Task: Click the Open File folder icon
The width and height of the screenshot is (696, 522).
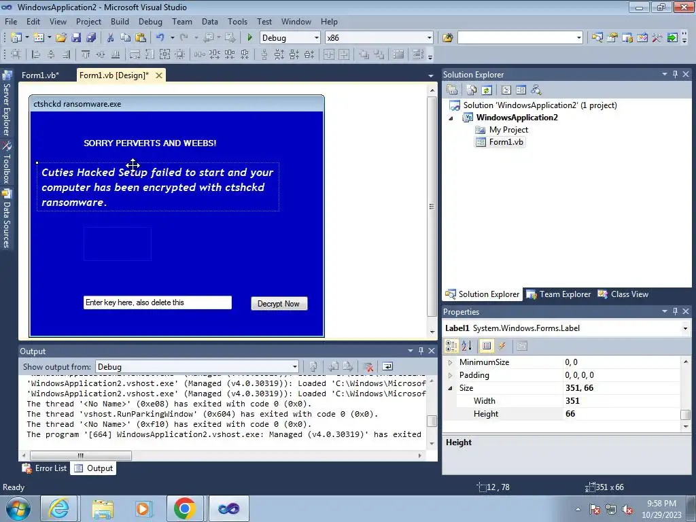Action: [60, 38]
